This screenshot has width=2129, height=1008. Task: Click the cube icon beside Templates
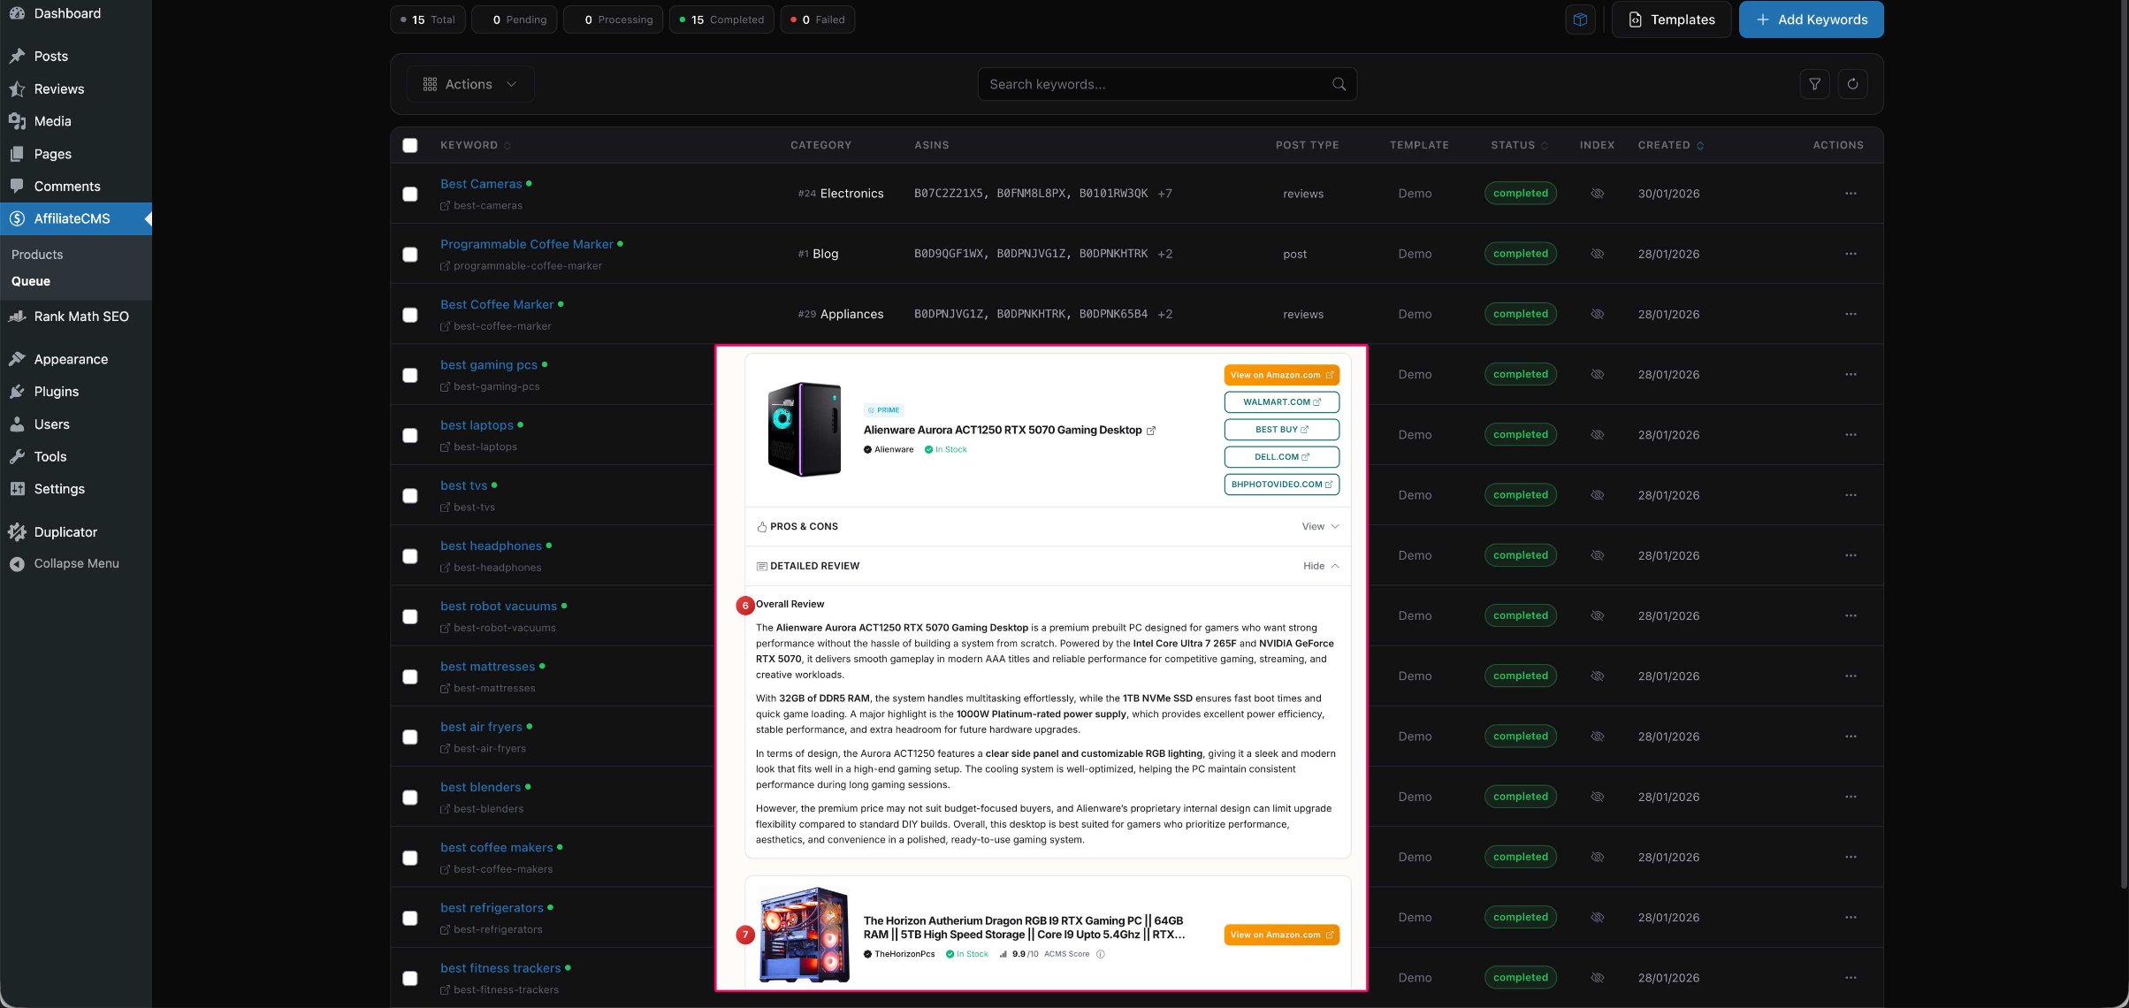click(x=1580, y=19)
